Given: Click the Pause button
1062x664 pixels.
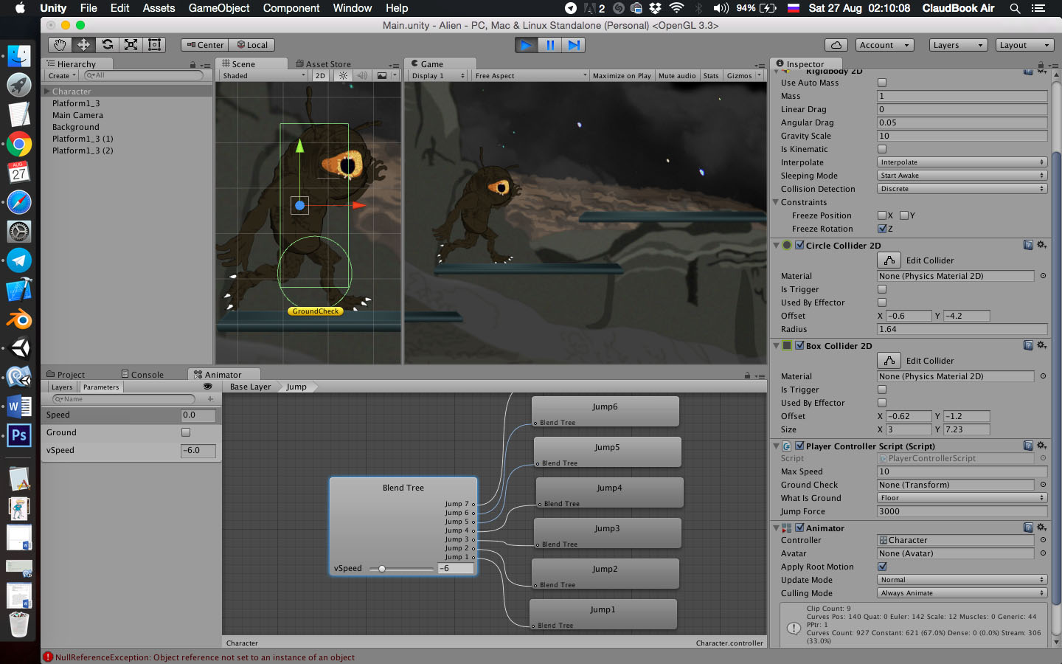Looking at the screenshot, I should click(550, 45).
